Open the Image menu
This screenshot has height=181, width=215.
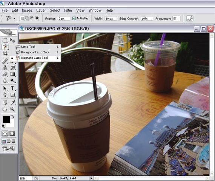coord(27,11)
